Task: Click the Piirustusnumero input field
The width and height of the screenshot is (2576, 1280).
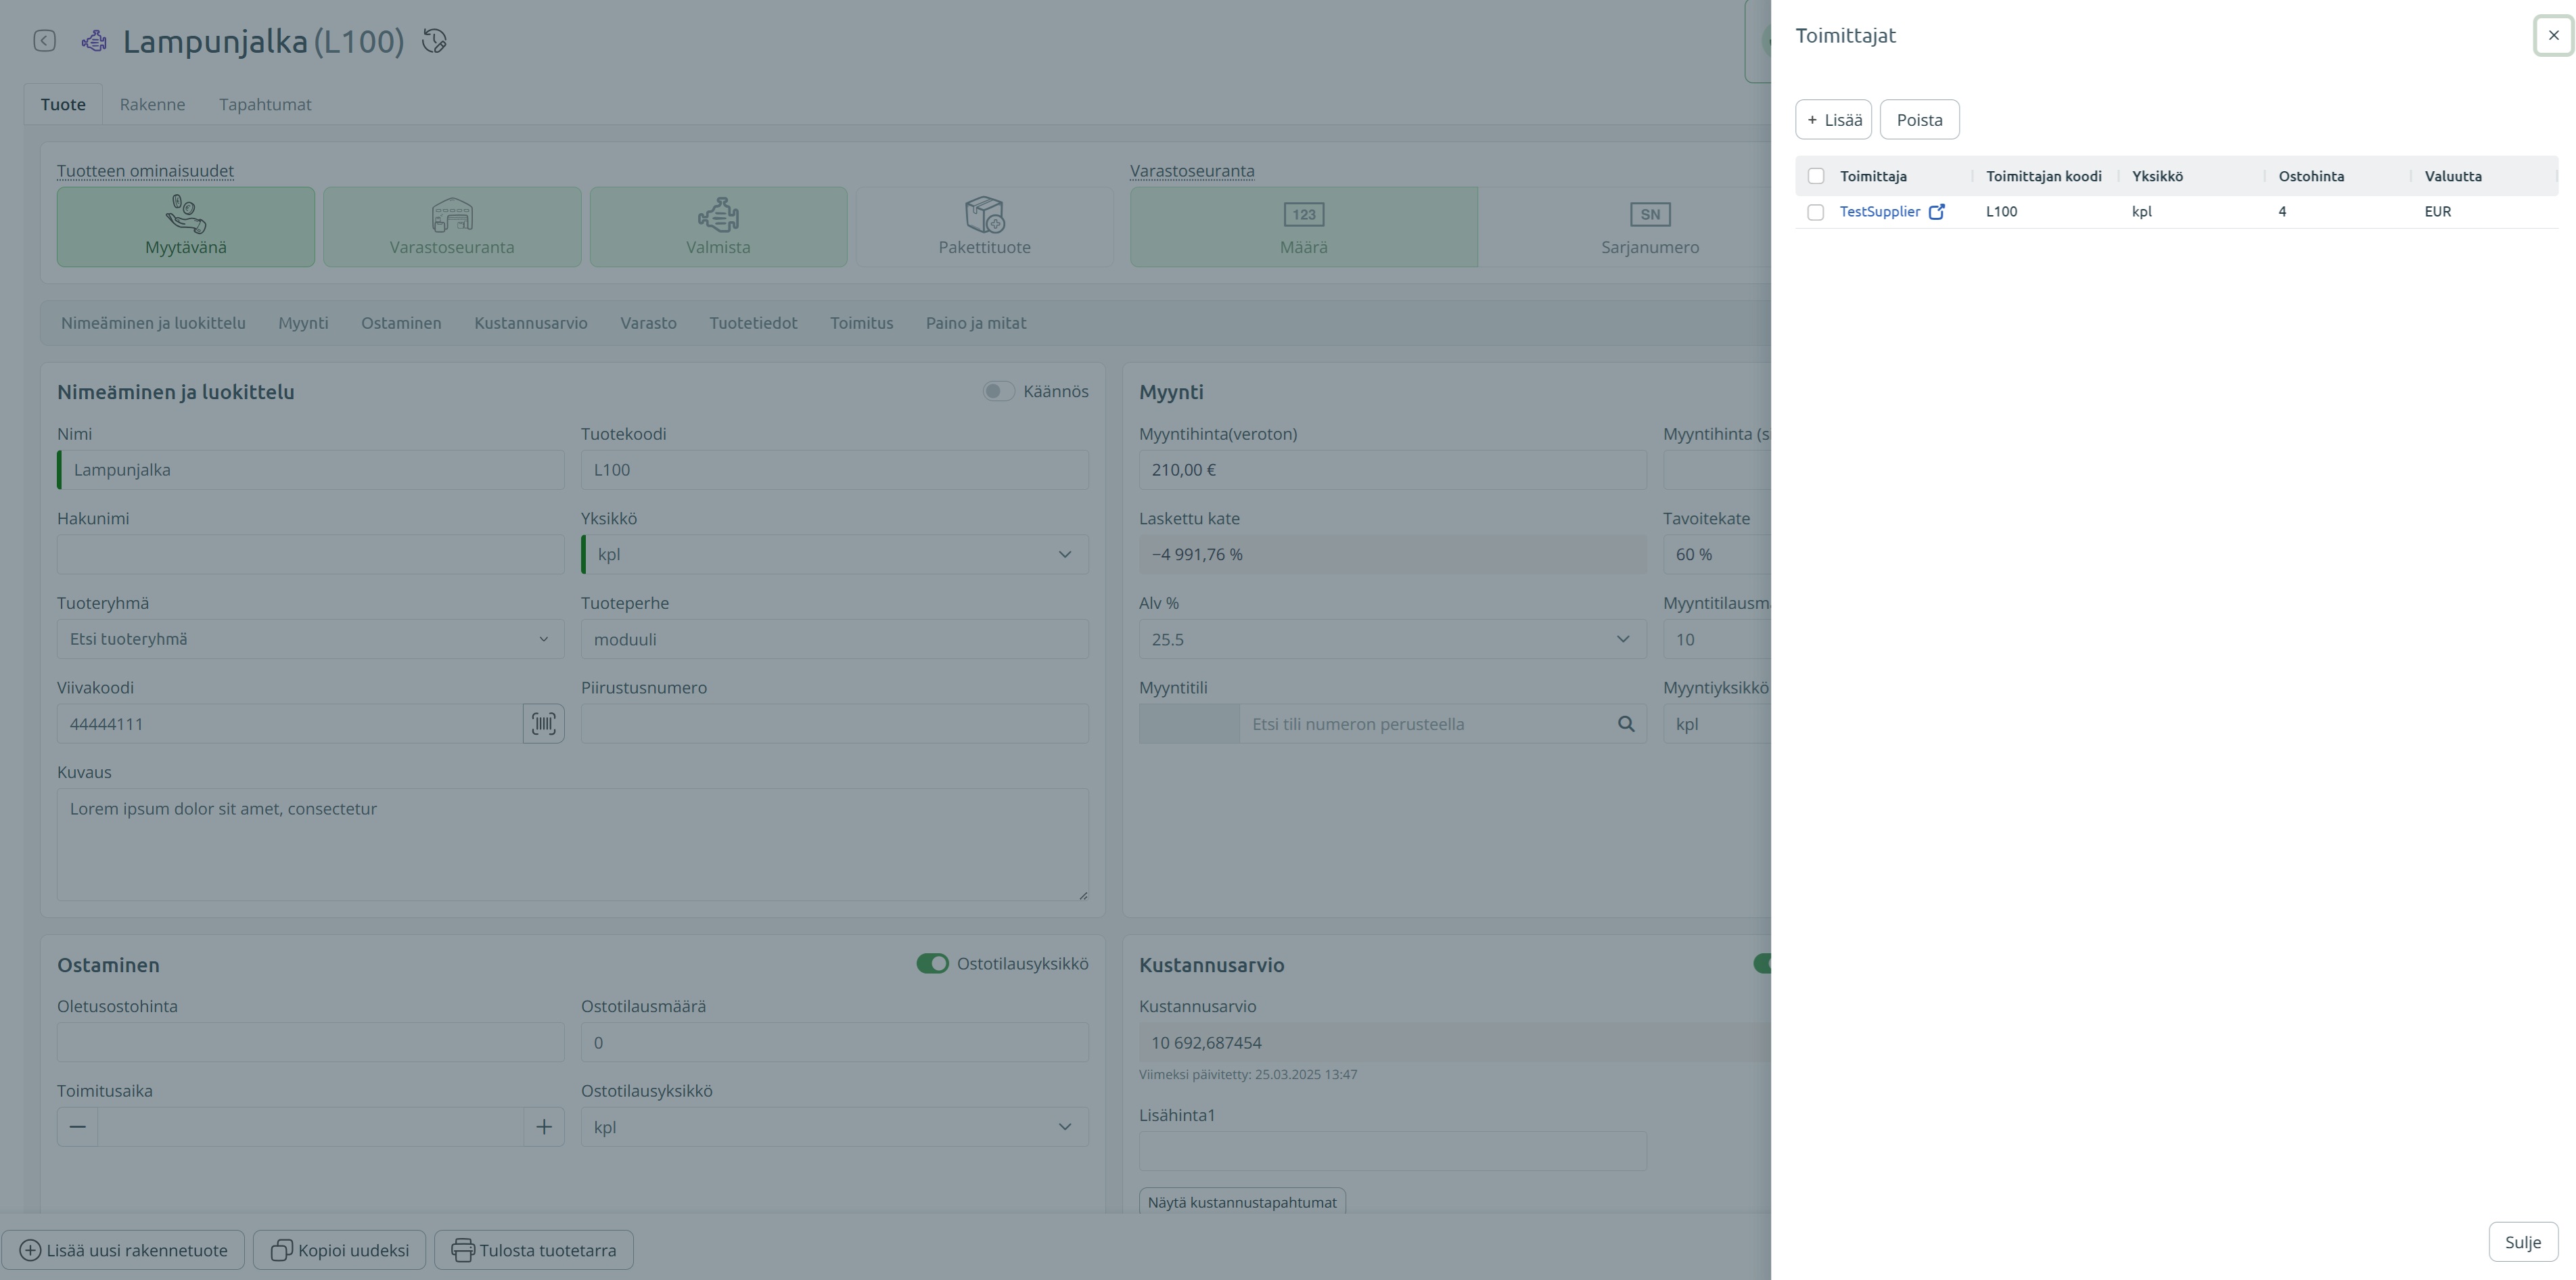Action: click(x=835, y=724)
